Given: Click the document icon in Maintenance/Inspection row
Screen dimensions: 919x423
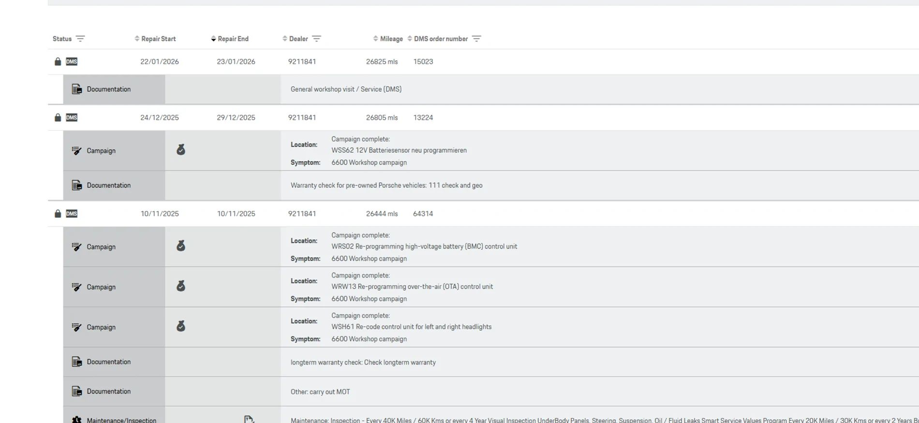Looking at the screenshot, I should pos(249,419).
